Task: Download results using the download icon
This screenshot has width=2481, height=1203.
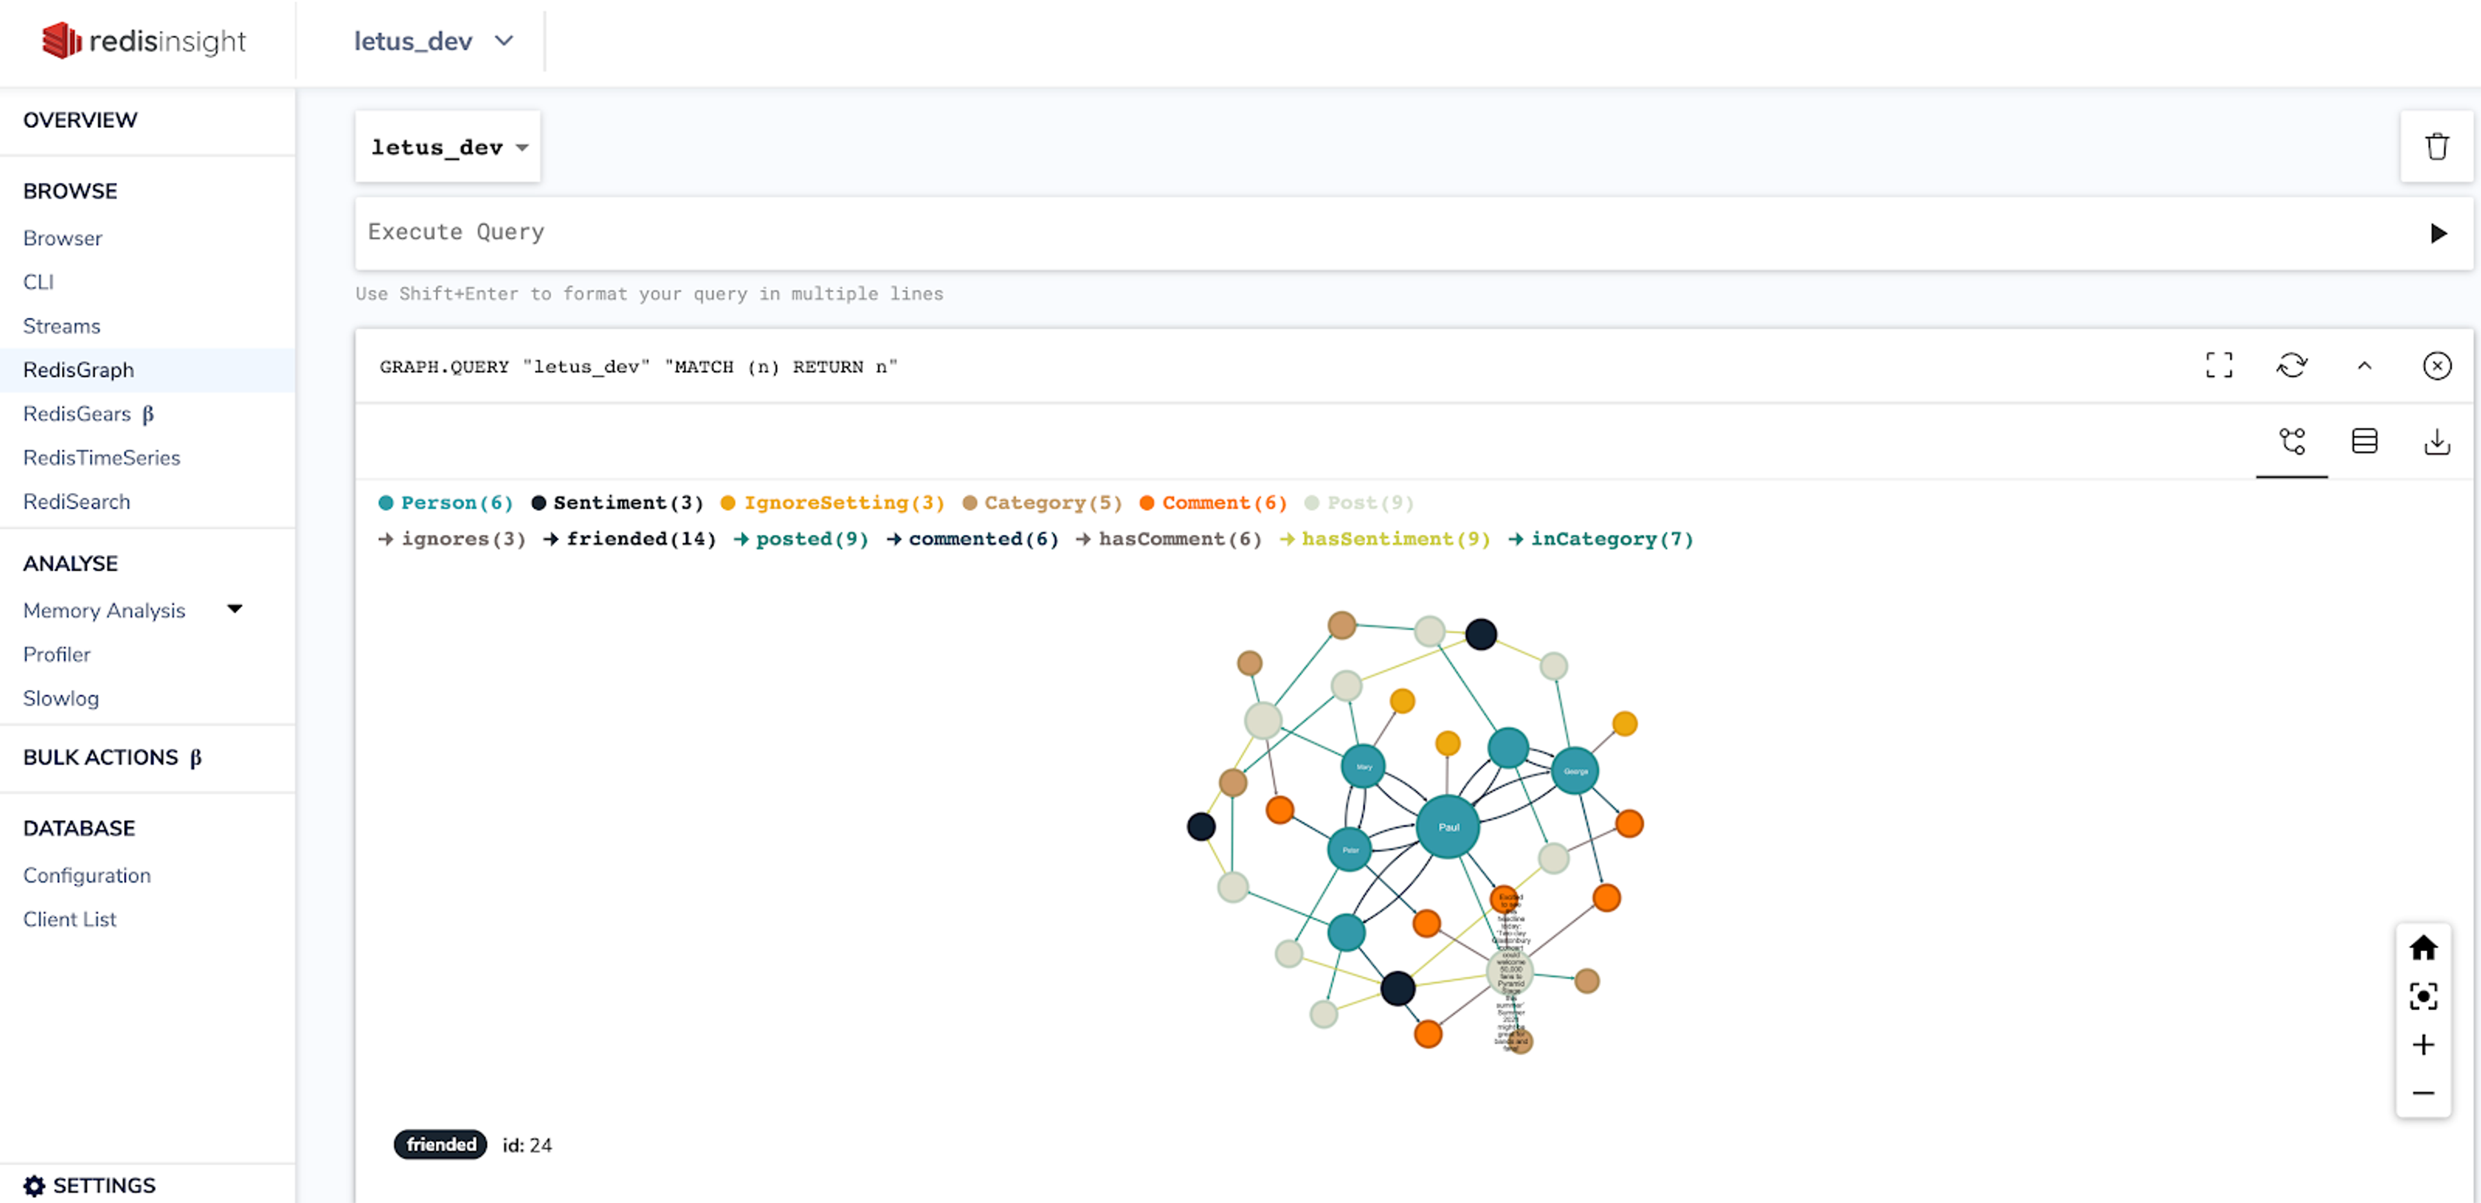Action: tap(2436, 441)
